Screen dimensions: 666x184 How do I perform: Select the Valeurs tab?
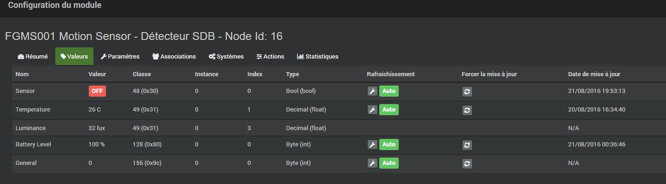pyautogui.click(x=74, y=57)
